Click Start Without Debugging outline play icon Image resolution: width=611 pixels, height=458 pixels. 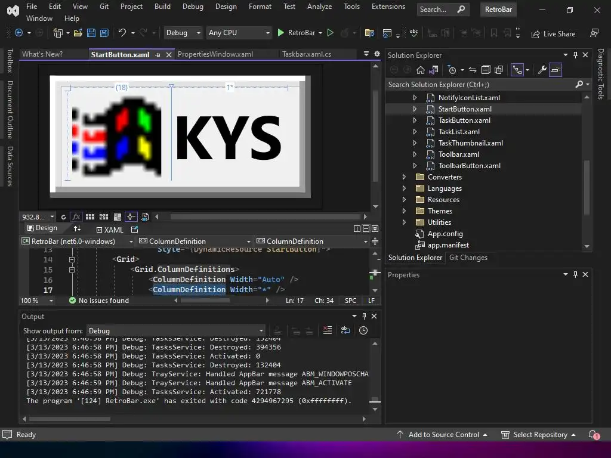[331, 33]
